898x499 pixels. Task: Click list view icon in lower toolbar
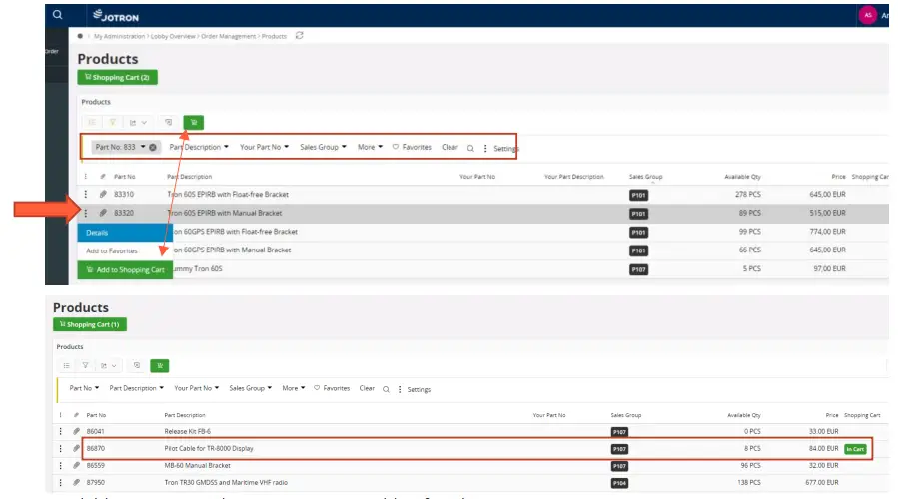point(67,365)
